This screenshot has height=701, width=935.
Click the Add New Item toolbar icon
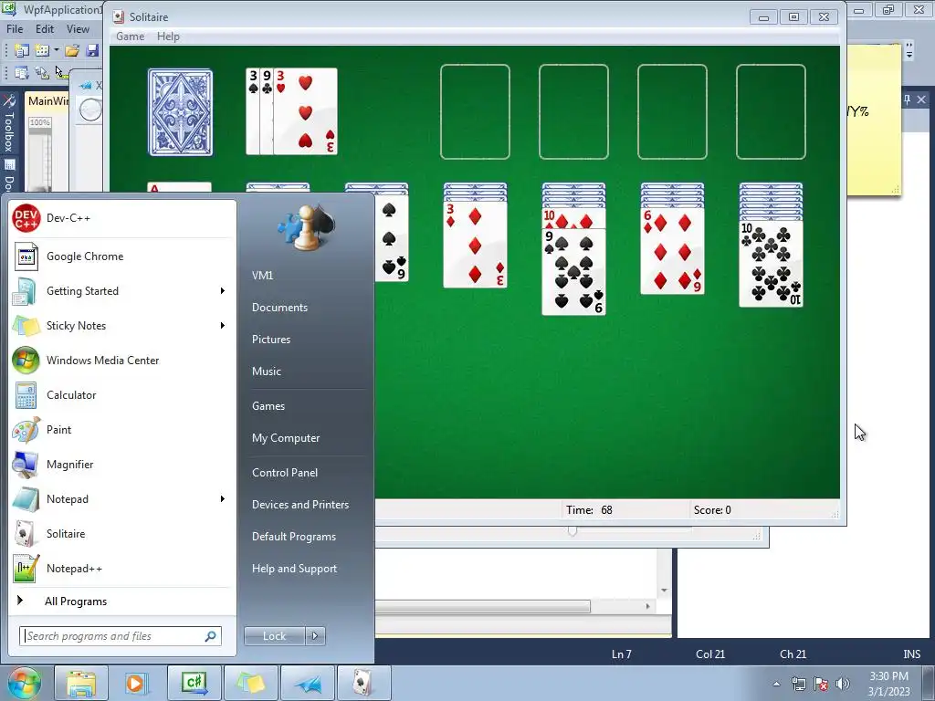tap(42, 51)
